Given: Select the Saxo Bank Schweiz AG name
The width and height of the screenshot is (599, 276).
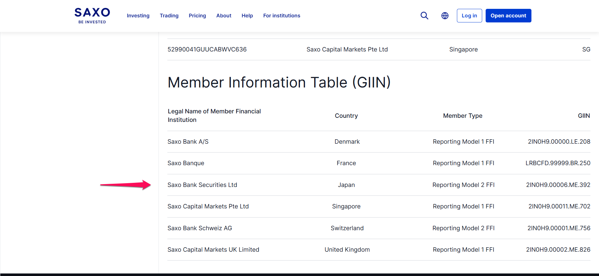Looking at the screenshot, I should (x=200, y=228).
